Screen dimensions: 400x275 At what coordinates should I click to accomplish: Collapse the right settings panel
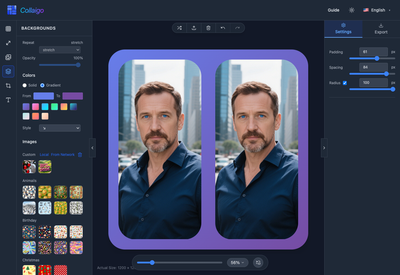(x=324, y=148)
